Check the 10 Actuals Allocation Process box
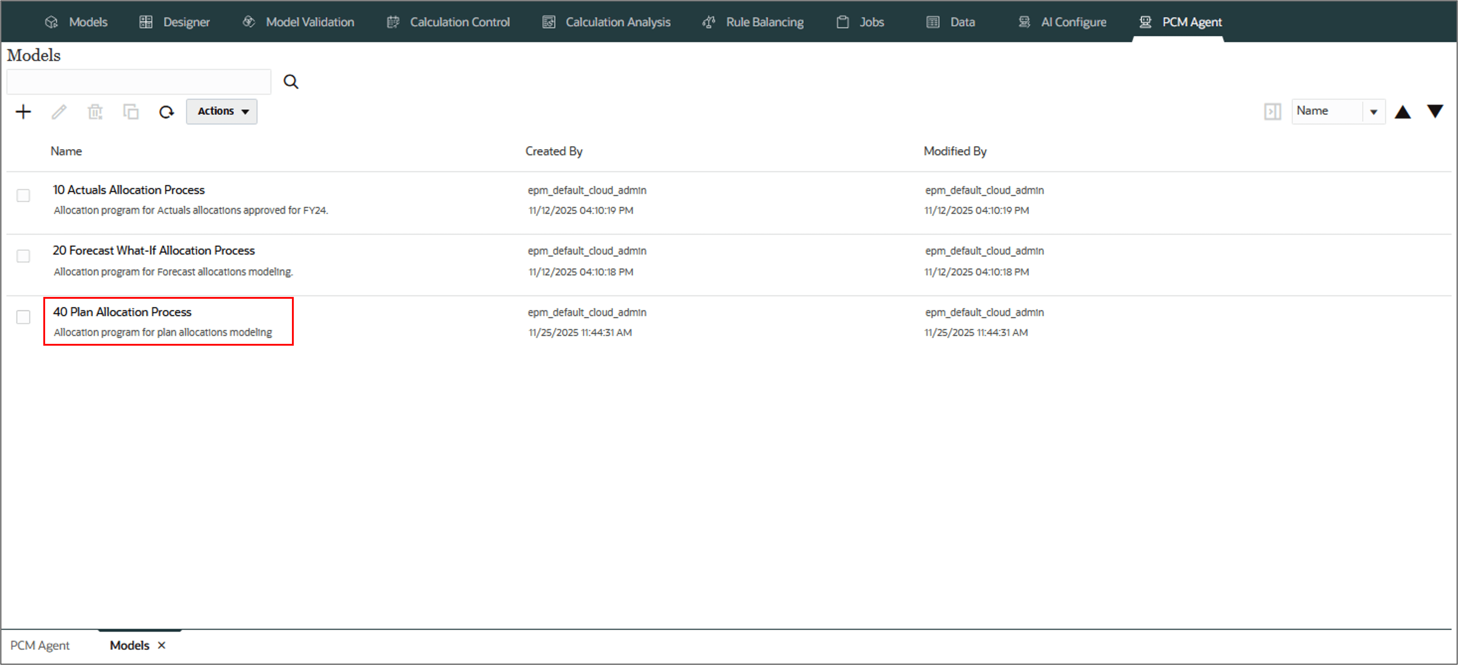The width and height of the screenshot is (1458, 665). point(23,196)
